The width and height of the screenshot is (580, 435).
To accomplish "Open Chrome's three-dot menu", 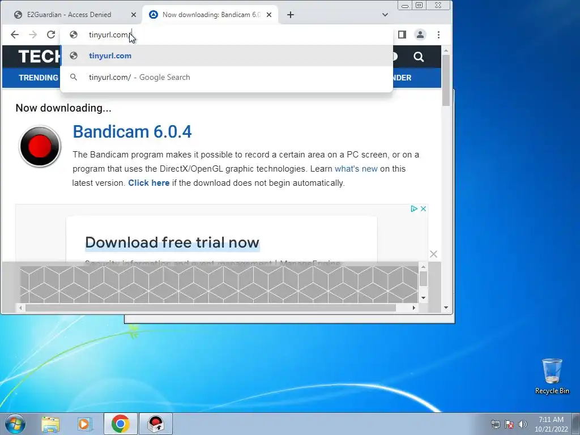I will [x=439, y=35].
